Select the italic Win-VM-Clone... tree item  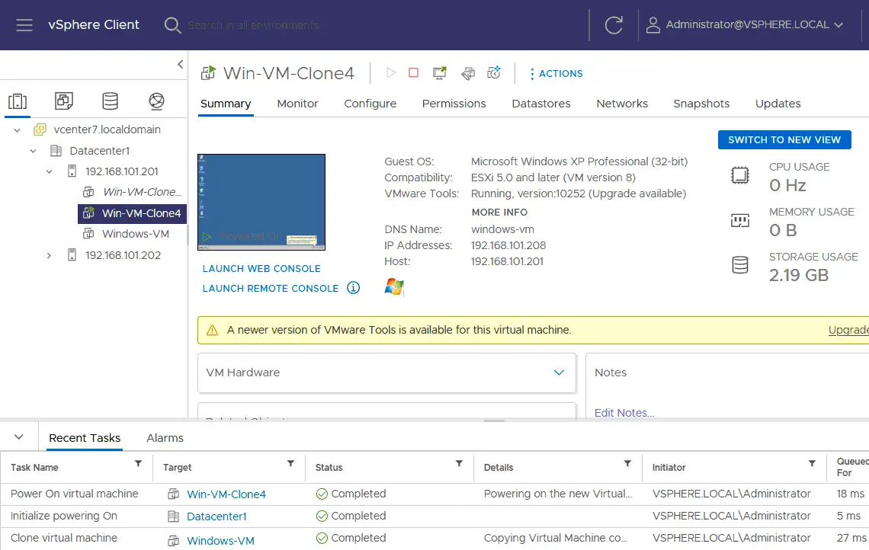click(x=142, y=192)
